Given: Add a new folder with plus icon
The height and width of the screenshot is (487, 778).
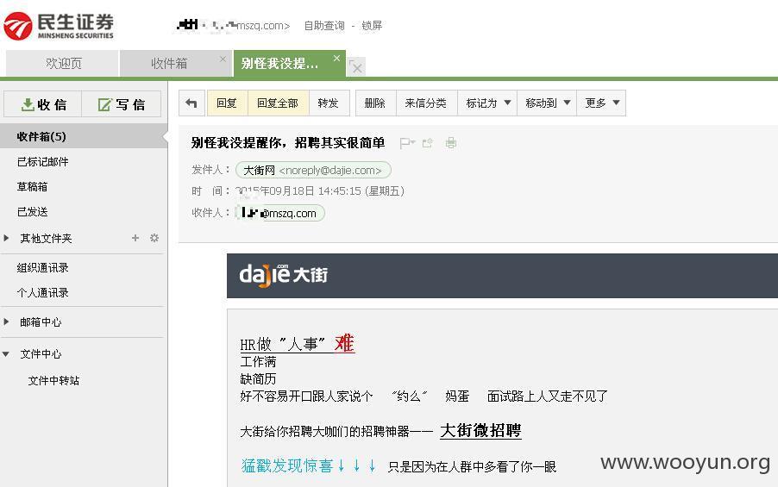Looking at the screenshot, I should 135,238.
